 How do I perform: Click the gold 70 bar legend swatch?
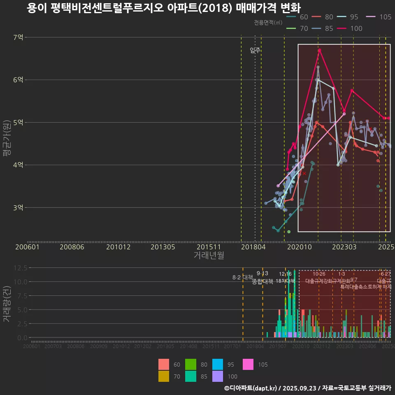coord(164,376)
